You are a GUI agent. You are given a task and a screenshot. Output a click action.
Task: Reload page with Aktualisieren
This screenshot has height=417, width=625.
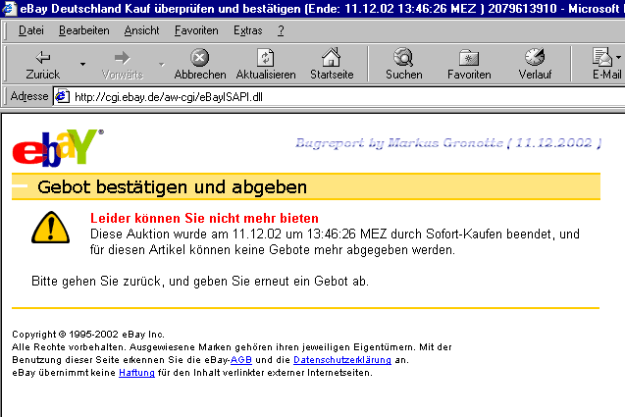click(266, 64)
